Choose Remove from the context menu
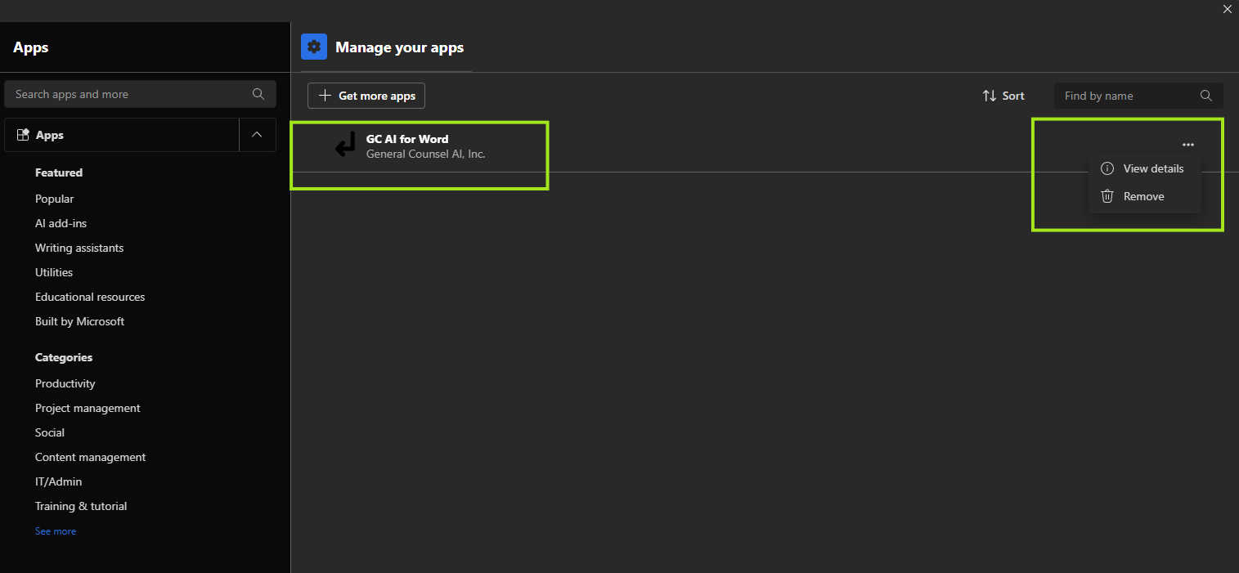This screenshot has height=573, width=1239. [x=1143, y=196]
